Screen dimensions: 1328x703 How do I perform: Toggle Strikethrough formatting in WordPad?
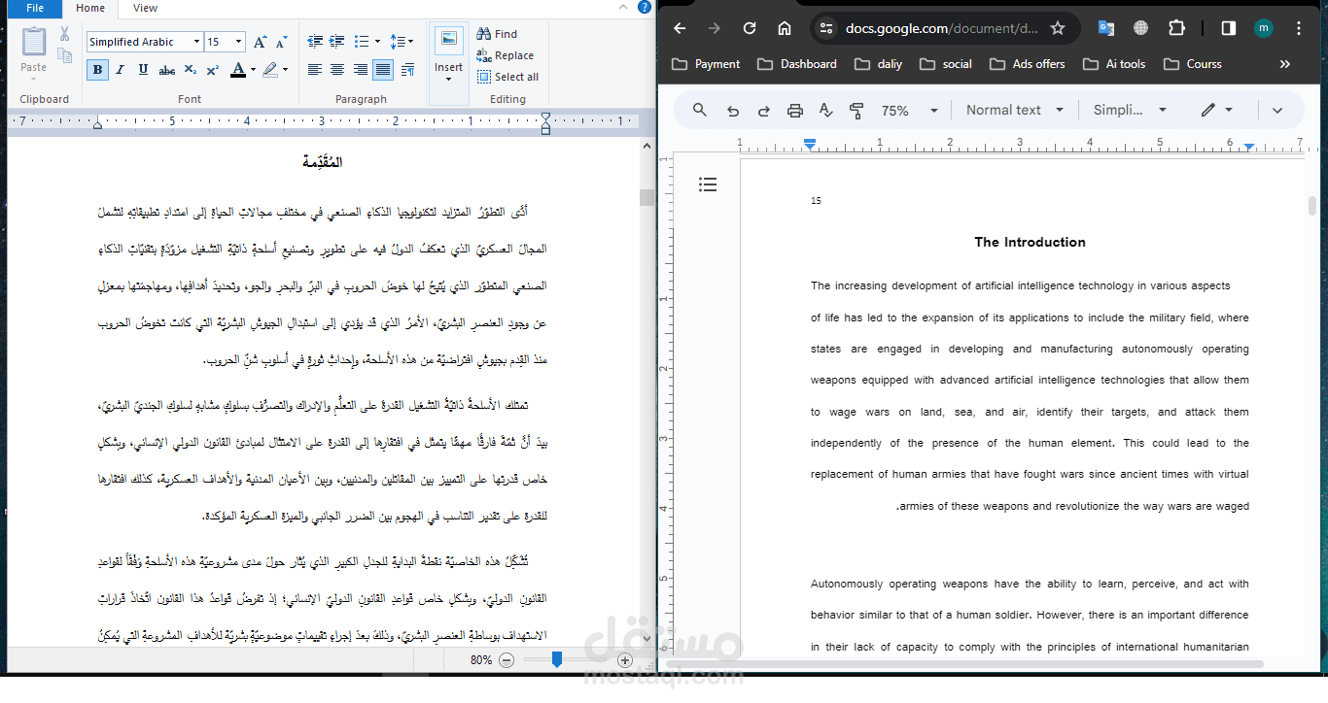167,70
